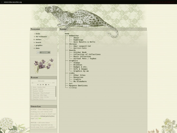Click the scrolling red text in top bar
Image resolution: width=177 pixels, height=133 pixels.
pyautogui.click(x=163, y=2)
